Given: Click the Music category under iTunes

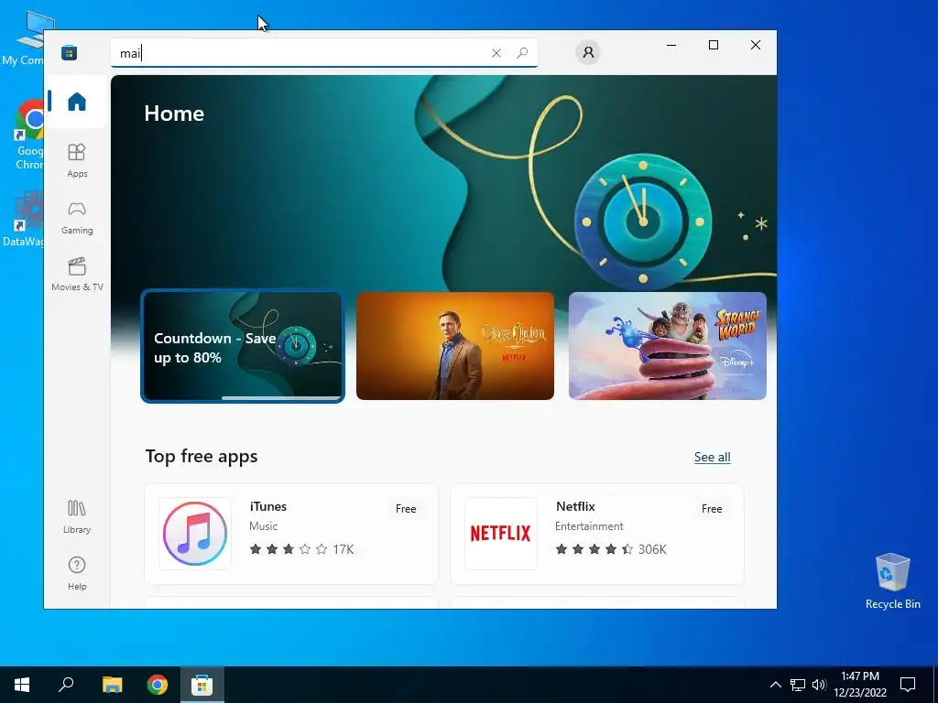Looking at the screenshot, I should tap(263, 526).
